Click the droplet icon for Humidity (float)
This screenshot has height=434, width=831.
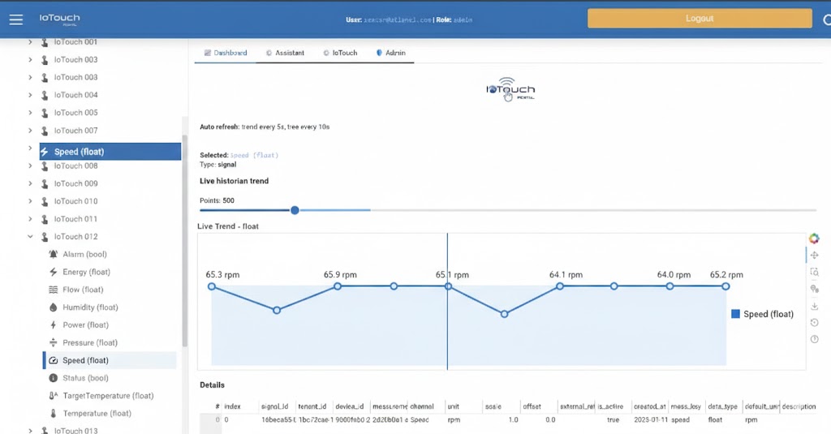53,307
